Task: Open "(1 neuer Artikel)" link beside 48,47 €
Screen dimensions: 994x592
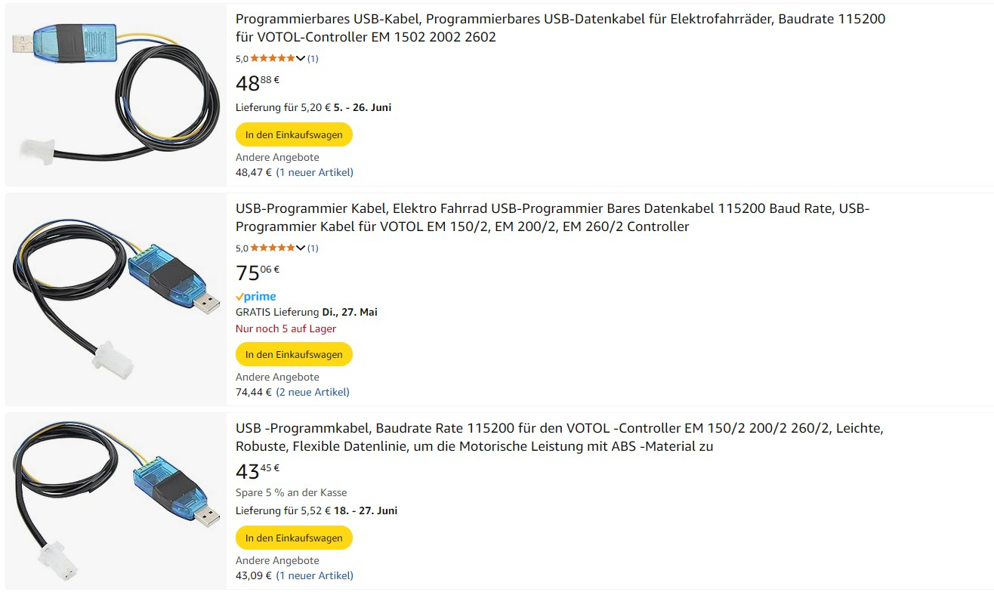Action: pyautogui.click(x=314, y=172)
